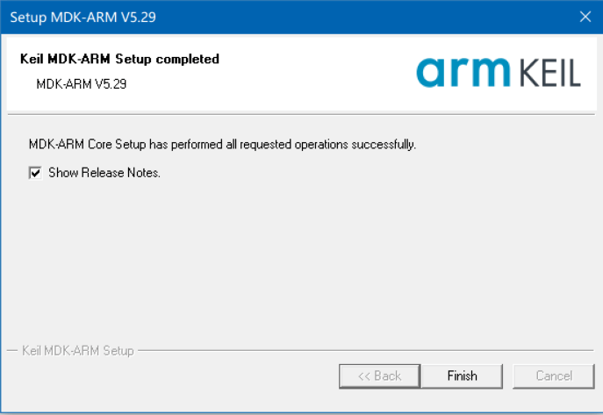Click the 'Setup MDK-ARM V5.29' title bar text
This screenshot has height=415, width=603.
pyautogui.click(x=83, y=17)
